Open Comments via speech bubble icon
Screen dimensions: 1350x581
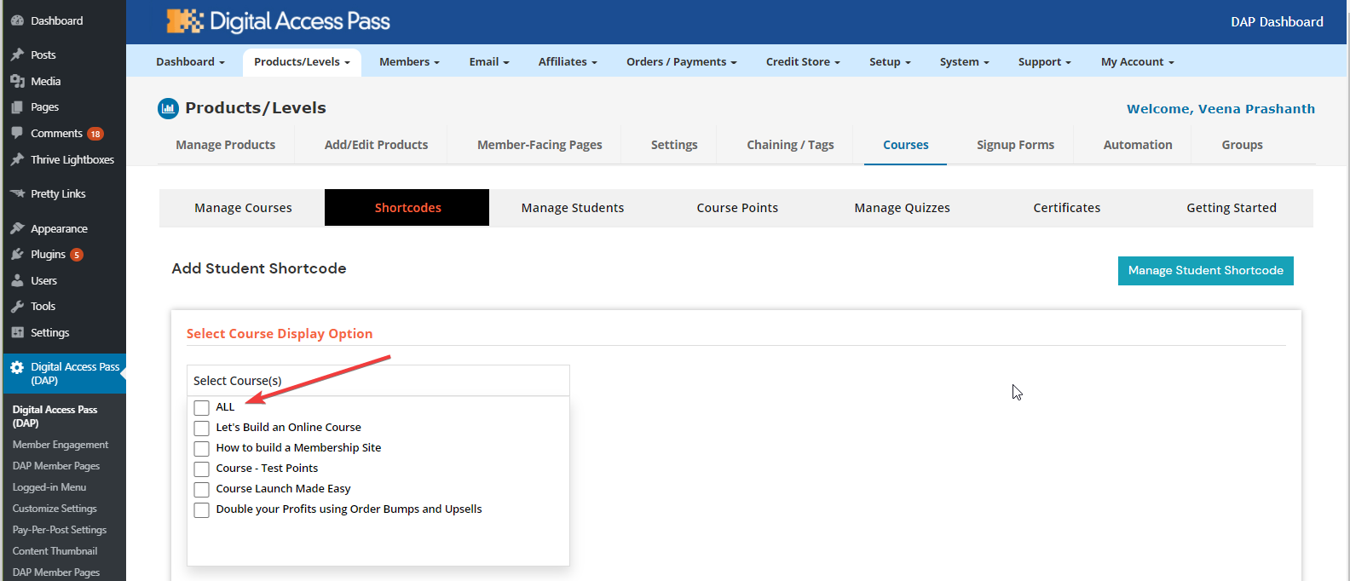click(x=17, y=133)
